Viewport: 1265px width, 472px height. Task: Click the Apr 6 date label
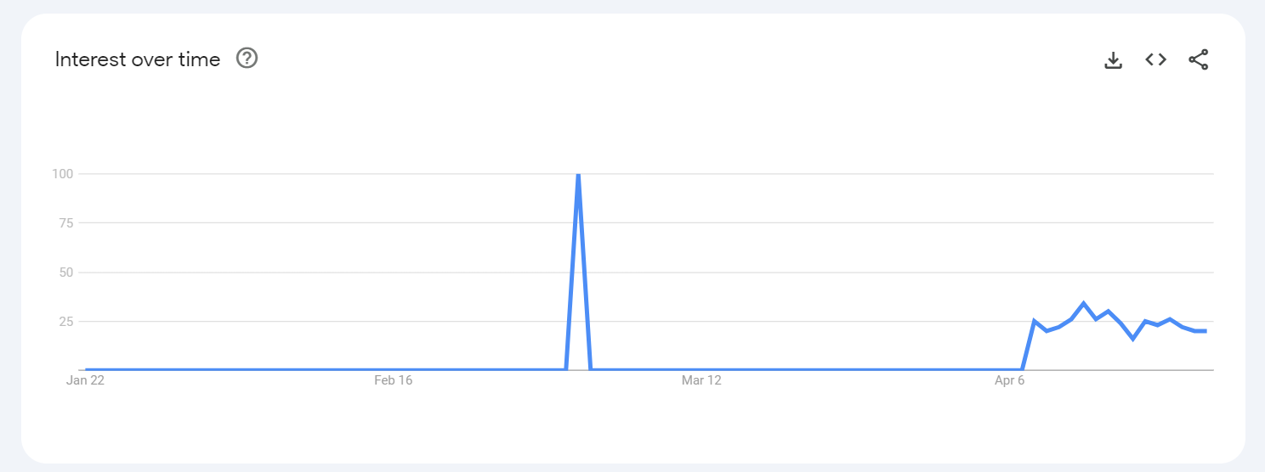click(x=1009, y=380)
